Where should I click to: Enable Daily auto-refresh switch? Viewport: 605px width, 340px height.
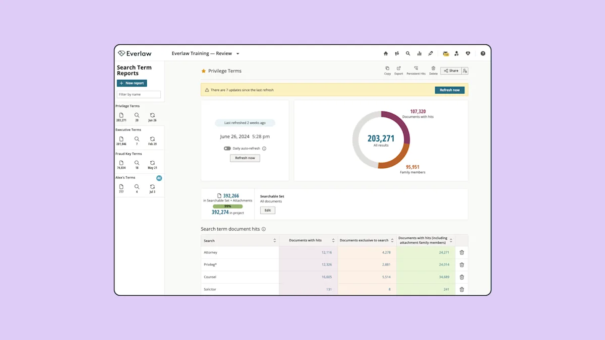(x=227, y=149)
